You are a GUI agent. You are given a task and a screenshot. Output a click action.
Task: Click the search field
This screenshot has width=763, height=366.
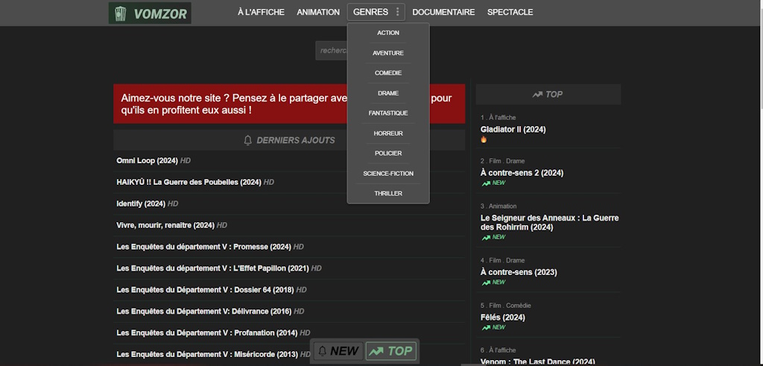(x=332, y=51)
